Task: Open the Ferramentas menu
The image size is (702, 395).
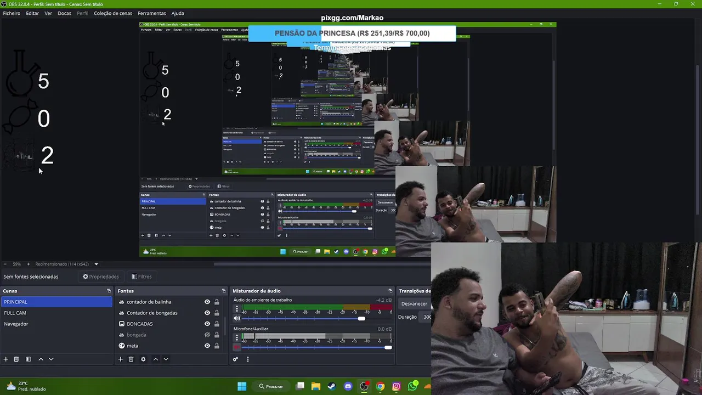Action: point(152,13)
